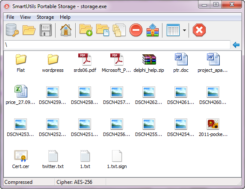Open storage using the open folder icon

[x=29, y=30]
